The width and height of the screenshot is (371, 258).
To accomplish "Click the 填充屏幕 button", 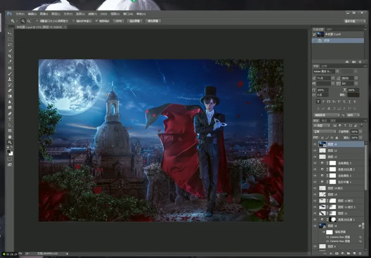I will tap(153, 21).
